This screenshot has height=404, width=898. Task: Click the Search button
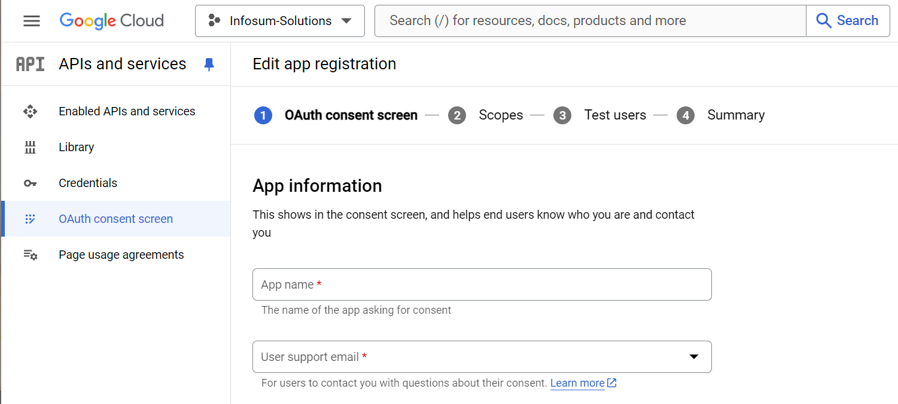(848, 20)
